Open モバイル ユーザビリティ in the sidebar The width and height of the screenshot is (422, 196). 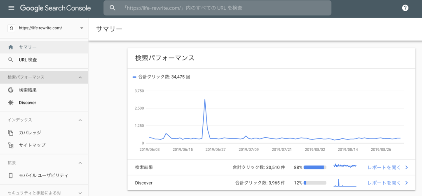pyautogui.click(x=44, y=175)
